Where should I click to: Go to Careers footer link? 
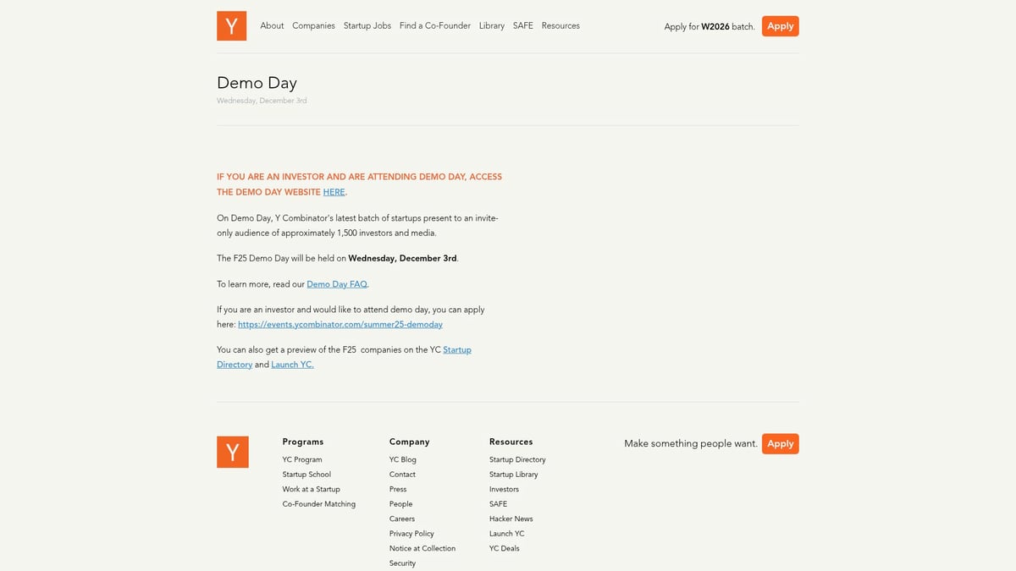[x=402, y=519]
